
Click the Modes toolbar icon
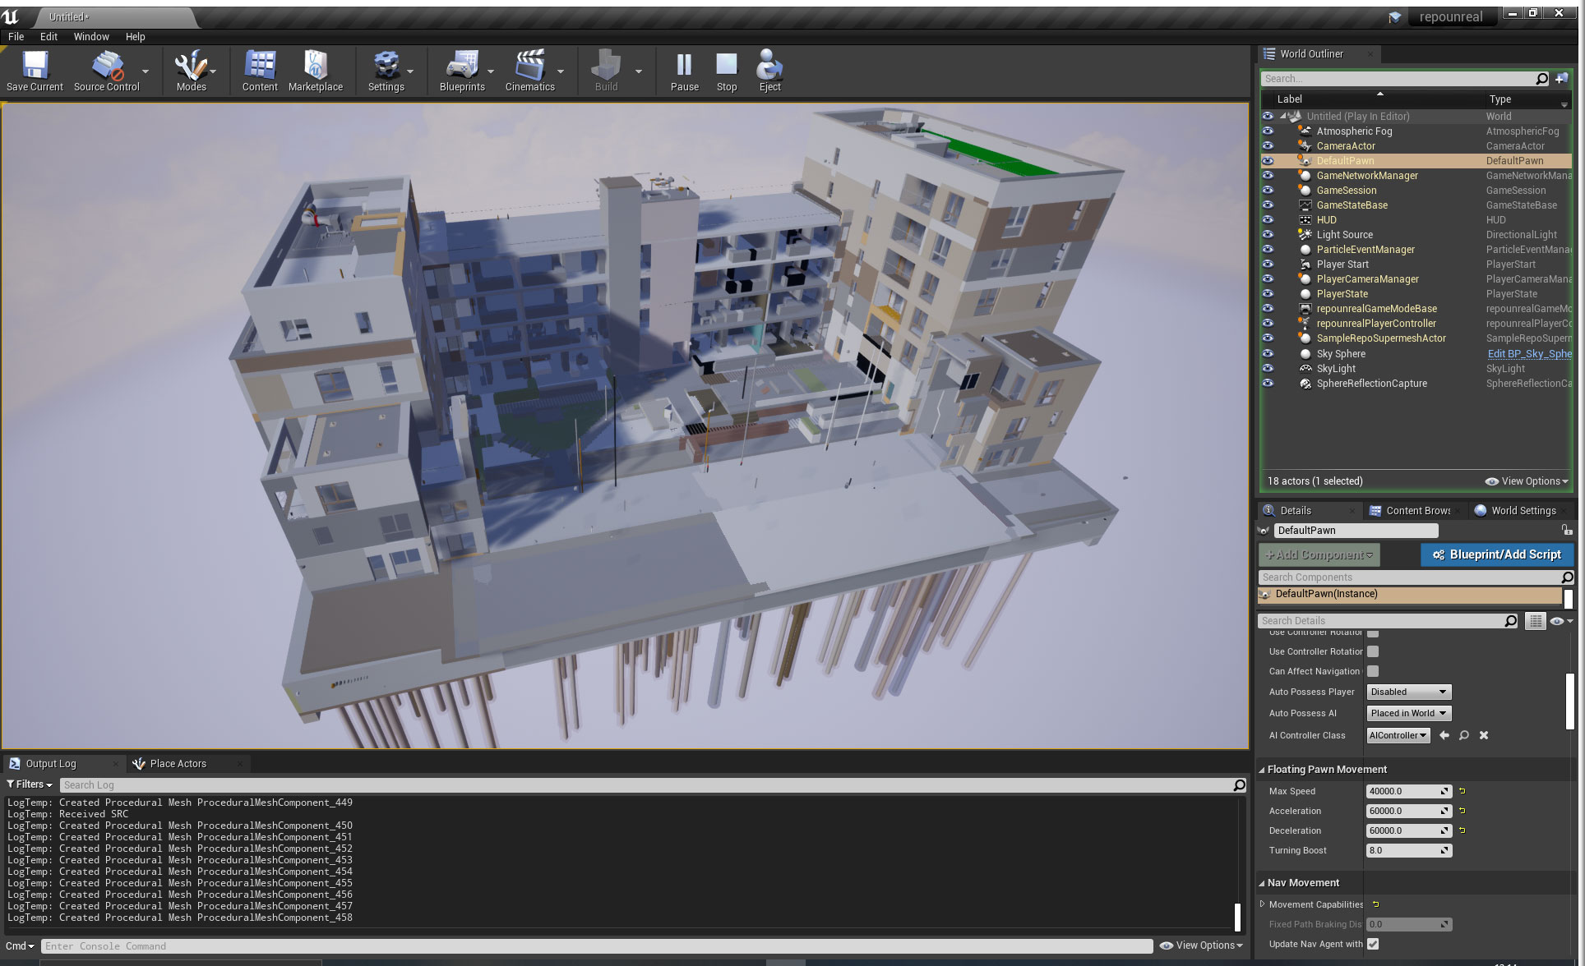click(x=190, y=71)
